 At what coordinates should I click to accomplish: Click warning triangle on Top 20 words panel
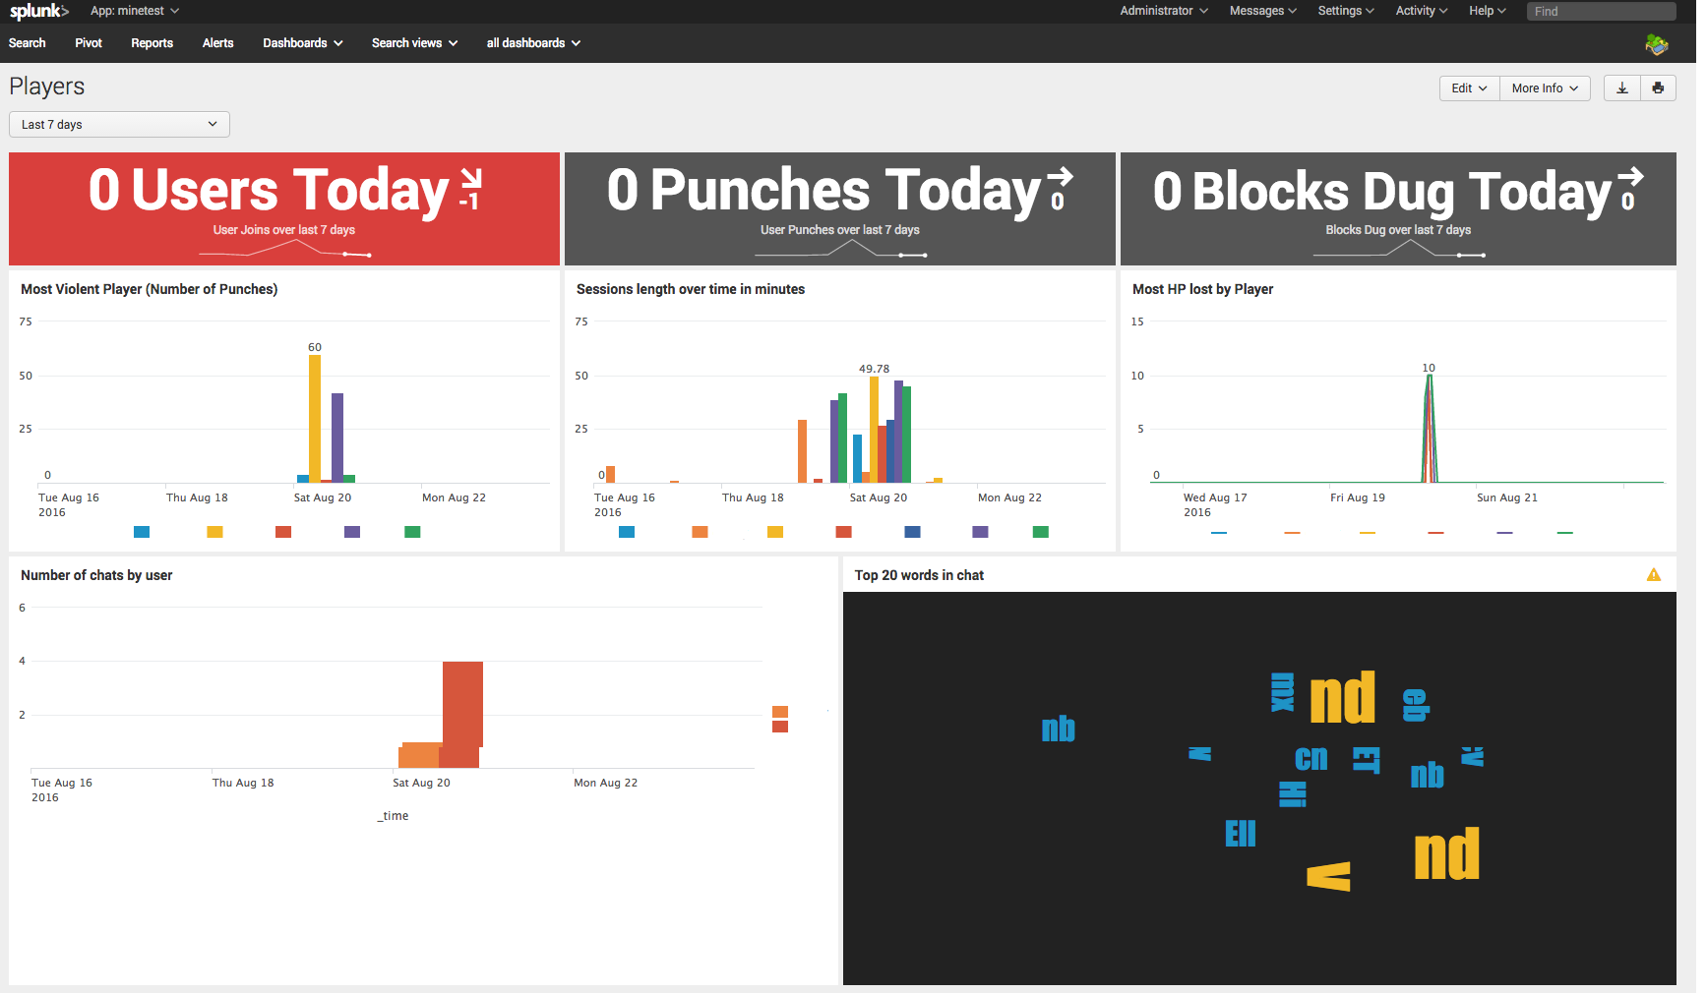[1654, 575]
